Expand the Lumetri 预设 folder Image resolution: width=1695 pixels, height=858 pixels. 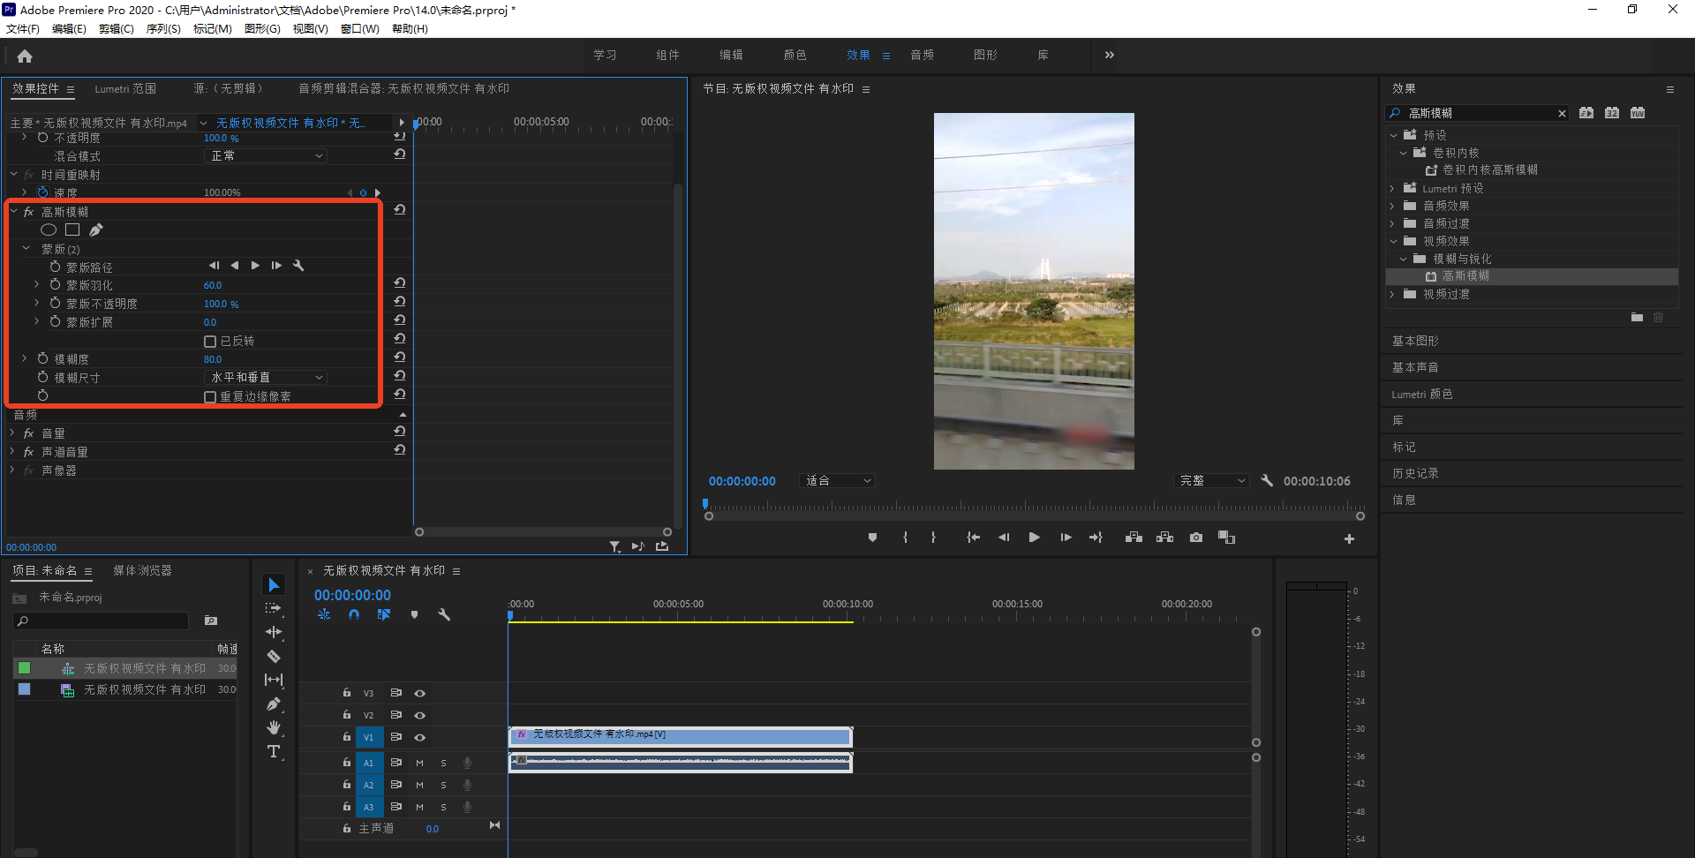tap(1392, 188)
